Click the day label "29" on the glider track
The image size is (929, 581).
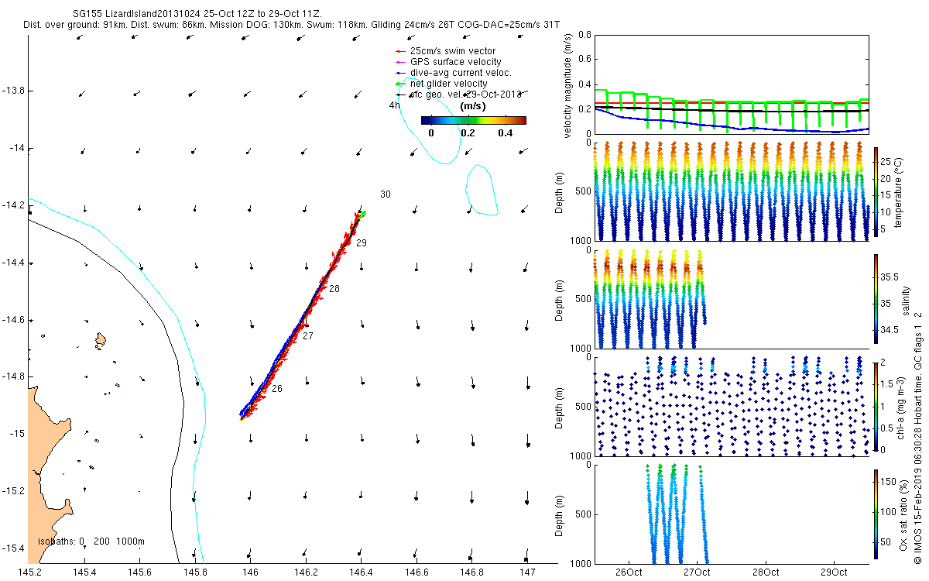click(362, 243)
